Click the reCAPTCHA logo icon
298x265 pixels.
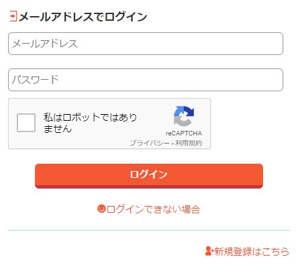(184, 116)
